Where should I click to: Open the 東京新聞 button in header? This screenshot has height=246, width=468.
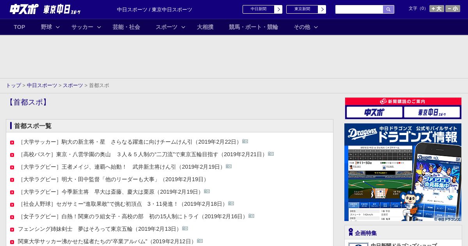tap(302, 9)
